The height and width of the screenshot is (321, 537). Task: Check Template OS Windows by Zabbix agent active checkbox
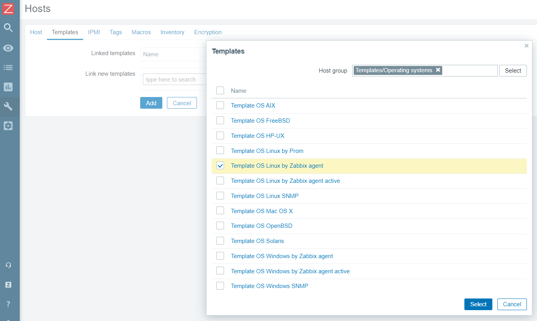click(220, 271)
